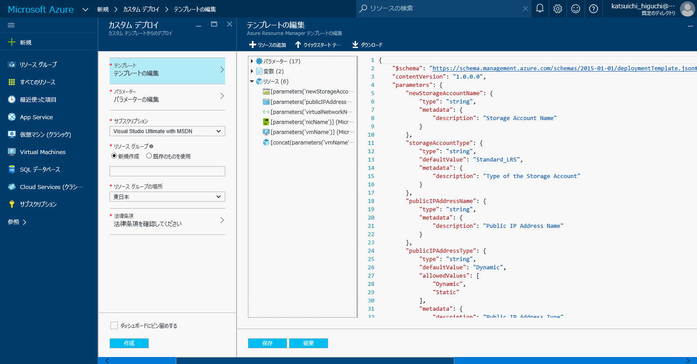Click クイックスタート テンプレート upload arrow

pos(298,45)
